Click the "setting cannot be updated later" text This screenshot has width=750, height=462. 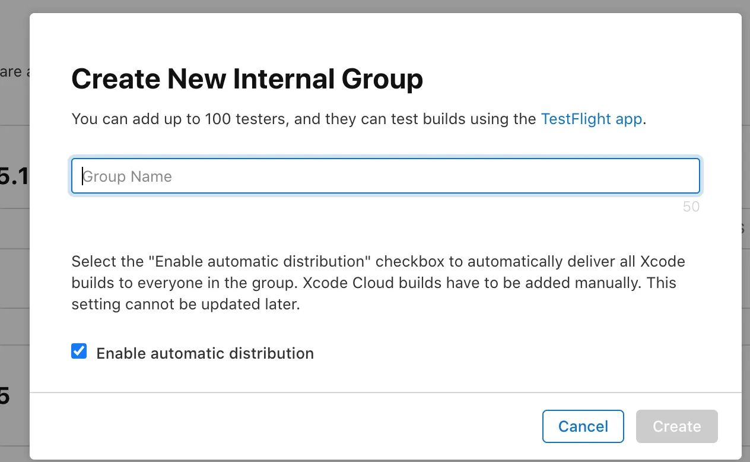pyautogui.click(x=185, y=305)
